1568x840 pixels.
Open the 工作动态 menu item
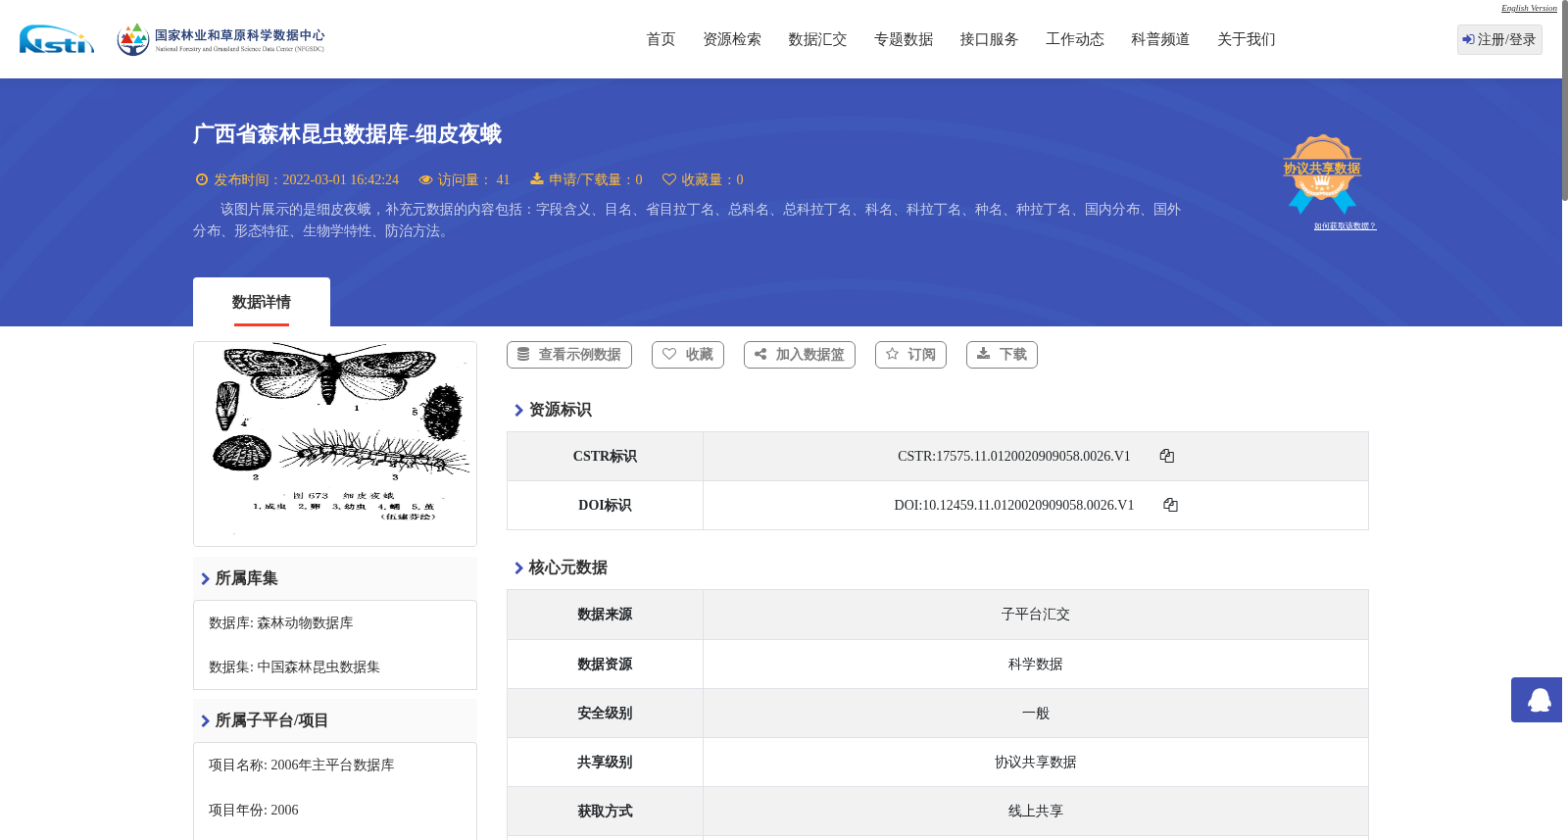[1075, 39]
